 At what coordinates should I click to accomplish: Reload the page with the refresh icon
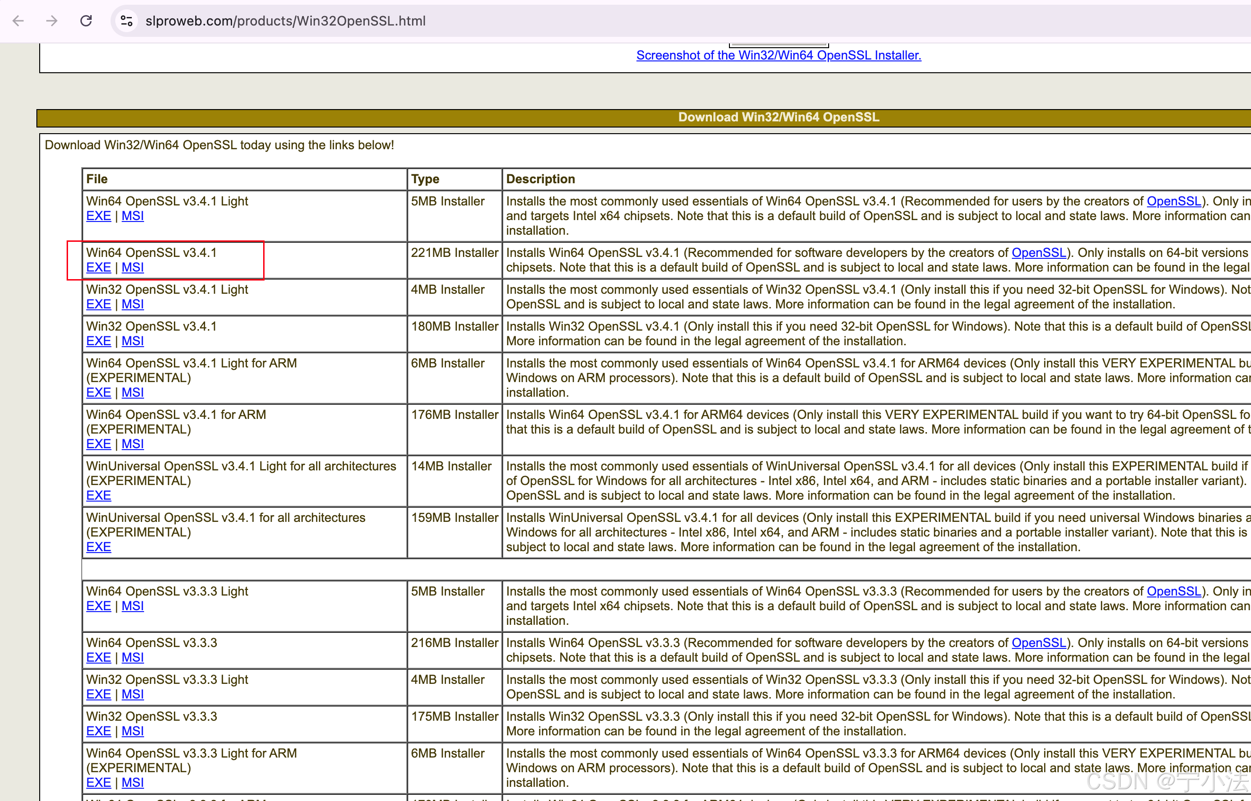pyautogui.click(x=86, y=21)
